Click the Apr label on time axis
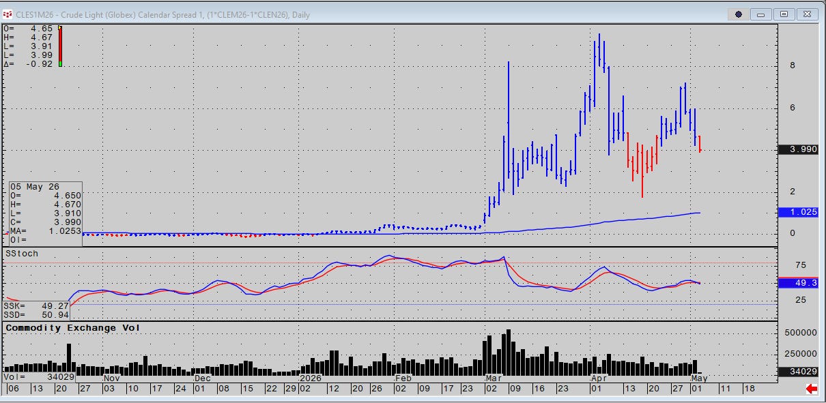The width and height of the screenshot is (826, 403). 599,377
